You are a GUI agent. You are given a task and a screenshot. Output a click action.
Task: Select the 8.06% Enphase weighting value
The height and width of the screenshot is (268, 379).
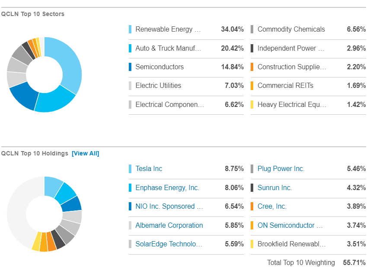point(234,187)
